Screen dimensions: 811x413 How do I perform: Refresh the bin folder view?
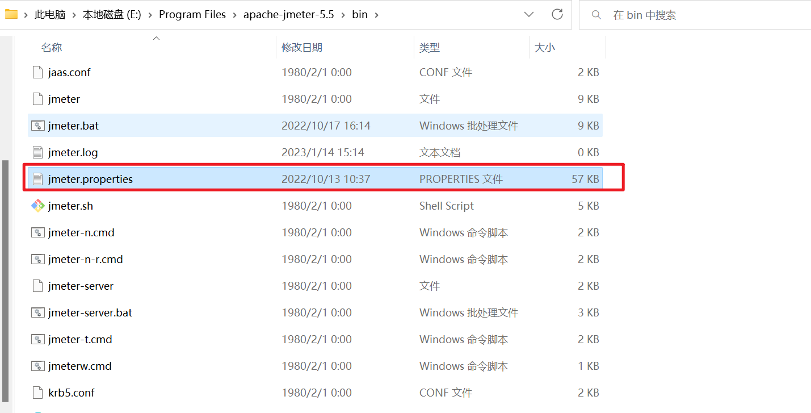coord(557,14)
